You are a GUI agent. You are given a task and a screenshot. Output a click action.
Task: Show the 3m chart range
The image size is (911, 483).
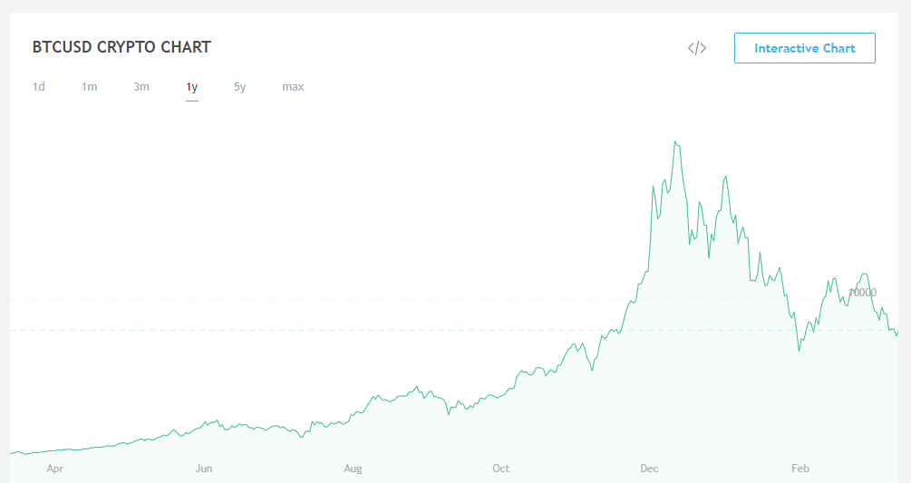[141, 87]
